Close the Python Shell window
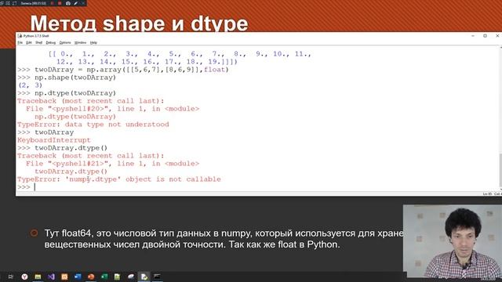This screenshot has height=282, width=502. [497, 36]
